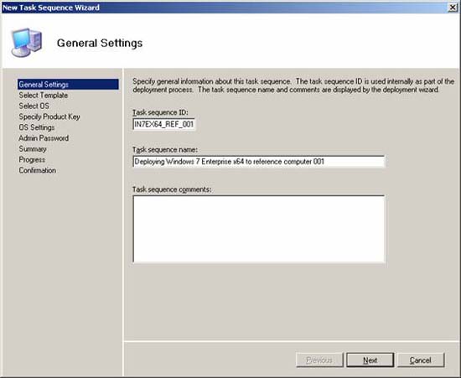Click the New Task Sequence Wizard title bar
The height and width of the screenshot is (378, 461).
click(224, 8)
